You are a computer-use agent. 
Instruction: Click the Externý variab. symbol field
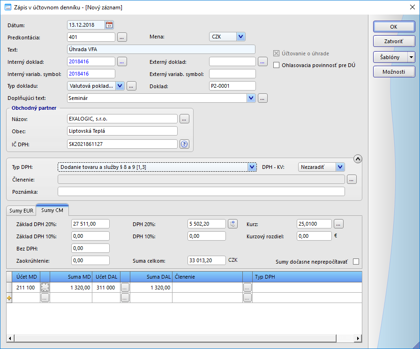[x=232, y=74]
